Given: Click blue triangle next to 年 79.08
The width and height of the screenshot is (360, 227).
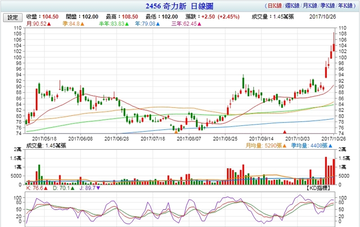Looking at the screenshot, I should pos(157,23).
